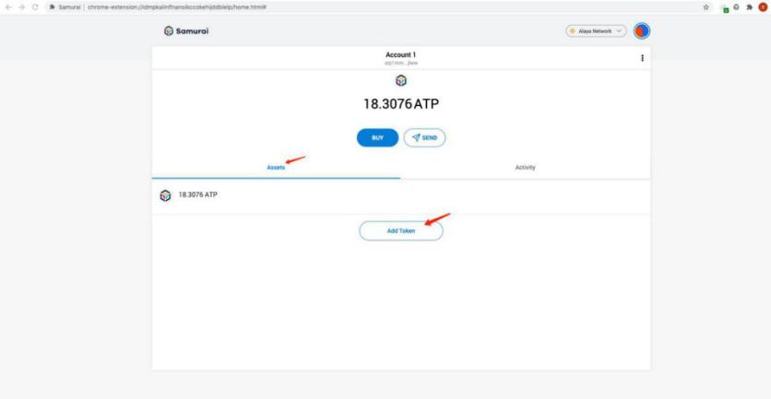Click the Add Token button
The height and width of the screenshot is (399, 771).
tap(400, 231)
